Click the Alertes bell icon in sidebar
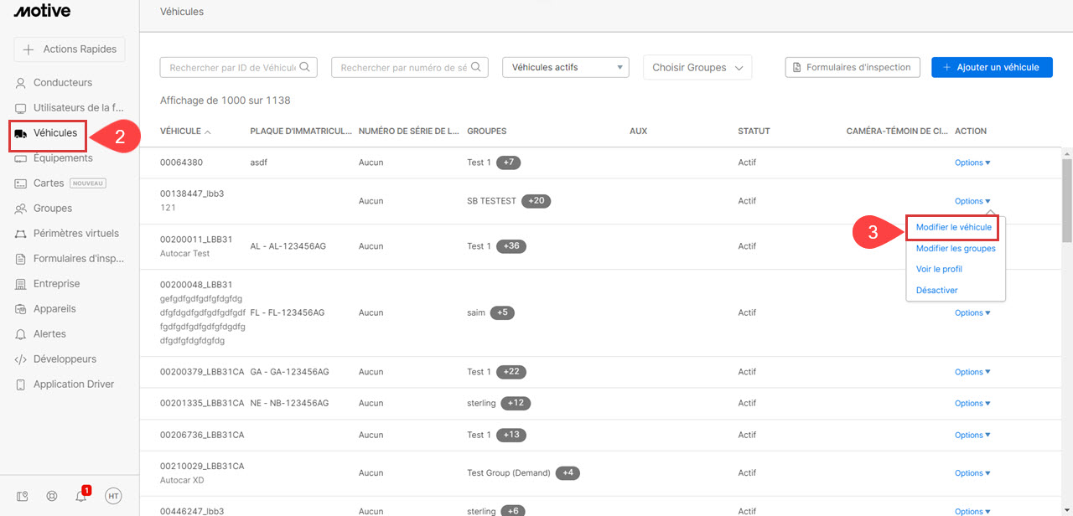 tap(21, 334)
